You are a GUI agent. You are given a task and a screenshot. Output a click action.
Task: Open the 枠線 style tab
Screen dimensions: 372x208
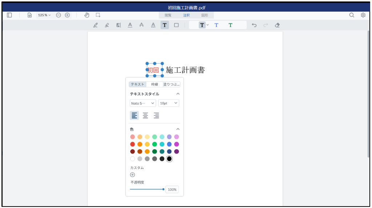[x=155, y=84]
